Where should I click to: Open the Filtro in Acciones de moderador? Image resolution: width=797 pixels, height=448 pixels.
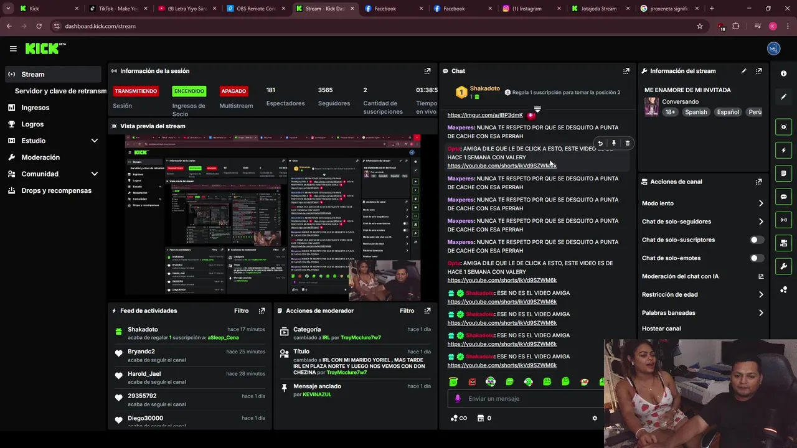(407, 310)
